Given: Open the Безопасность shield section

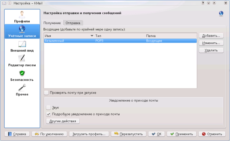Looking at the screenshot, I should point(22,76).
